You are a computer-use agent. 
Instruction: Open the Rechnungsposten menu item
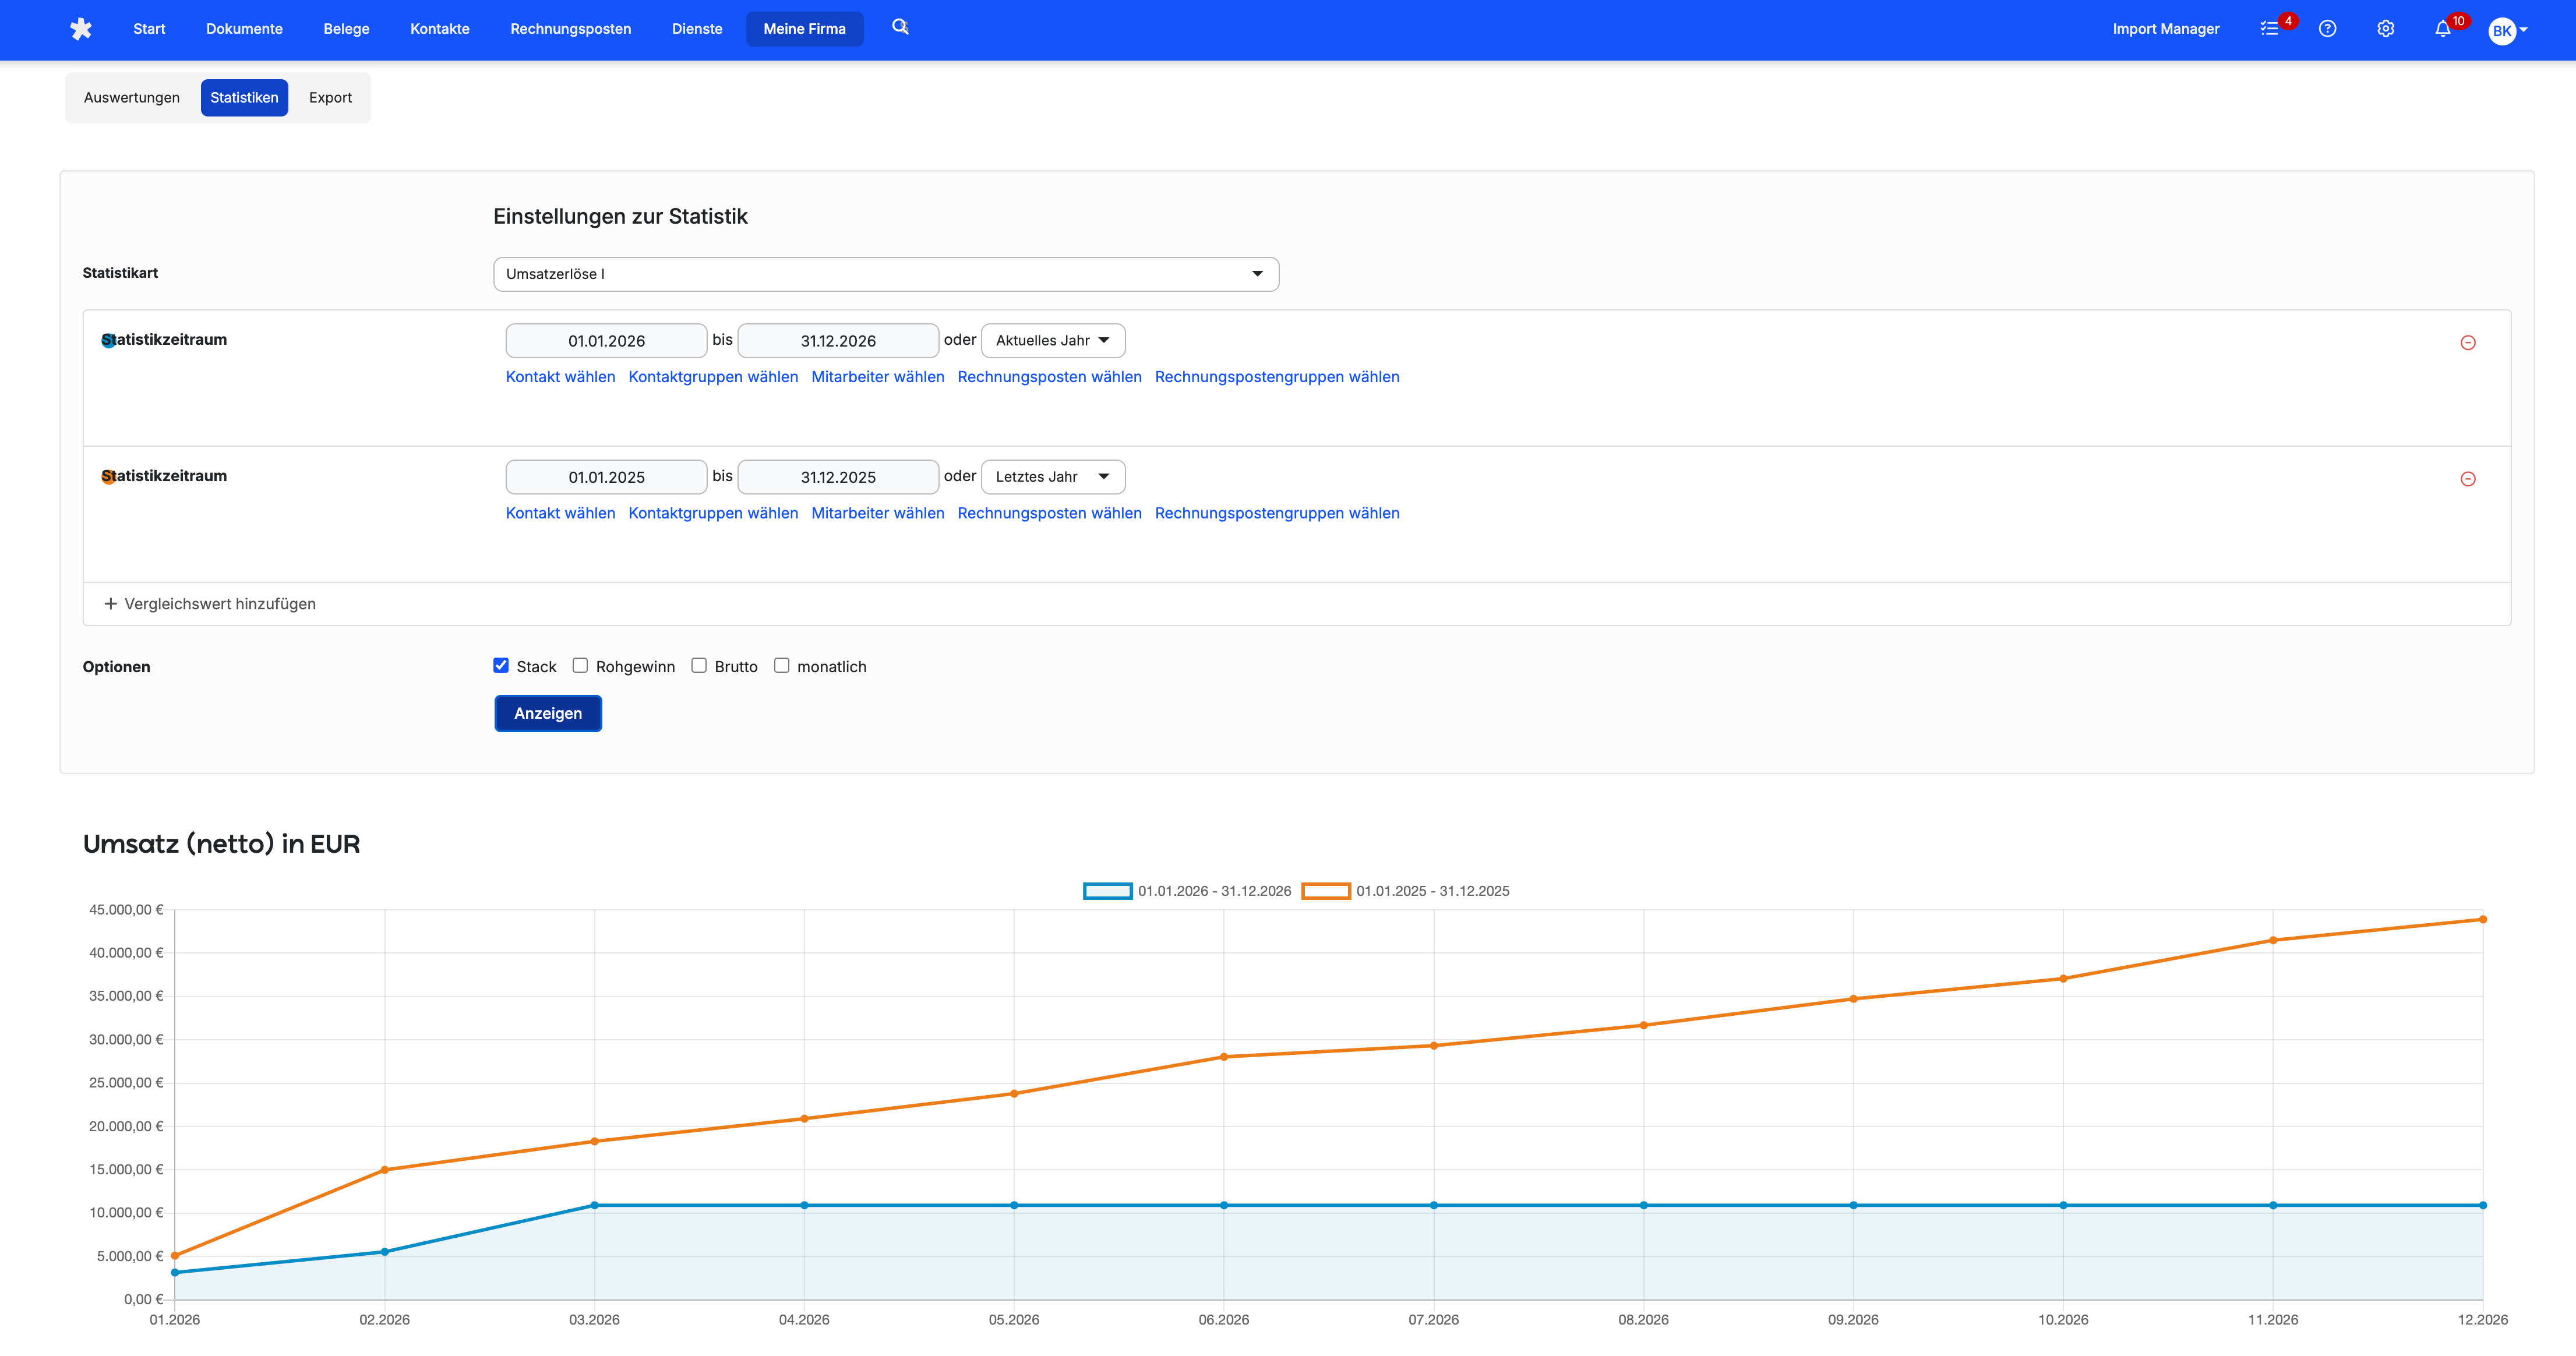570,29
